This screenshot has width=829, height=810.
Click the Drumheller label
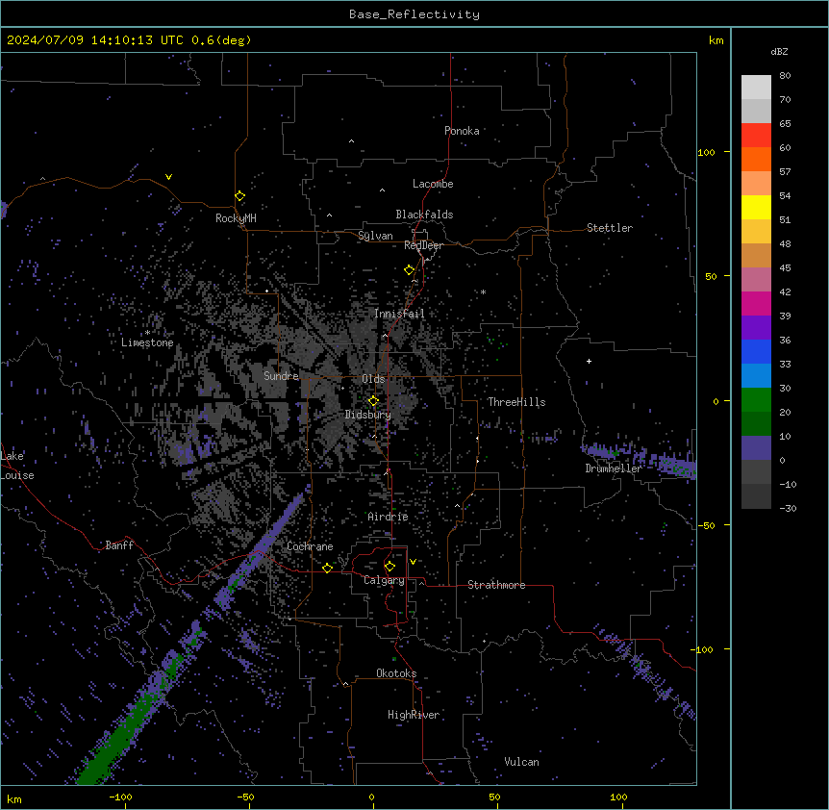pos(614,468)
